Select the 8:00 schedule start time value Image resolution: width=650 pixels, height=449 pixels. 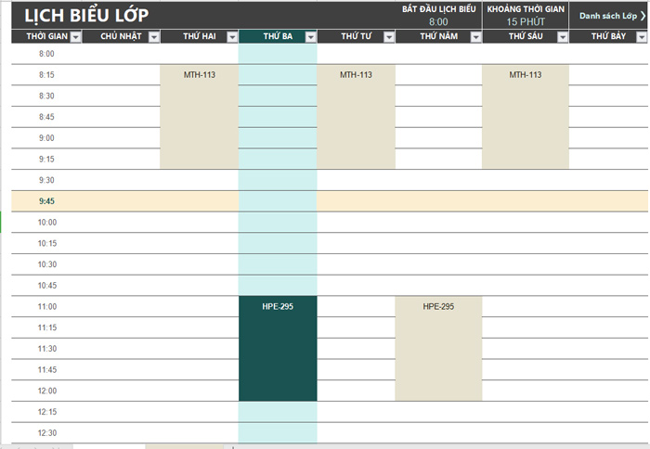438,22
